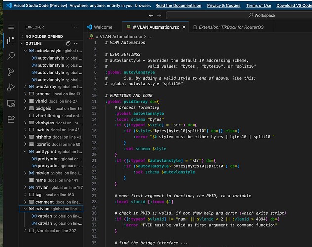
Task: Open the hamburger application menu
Action: pos(11,27)
